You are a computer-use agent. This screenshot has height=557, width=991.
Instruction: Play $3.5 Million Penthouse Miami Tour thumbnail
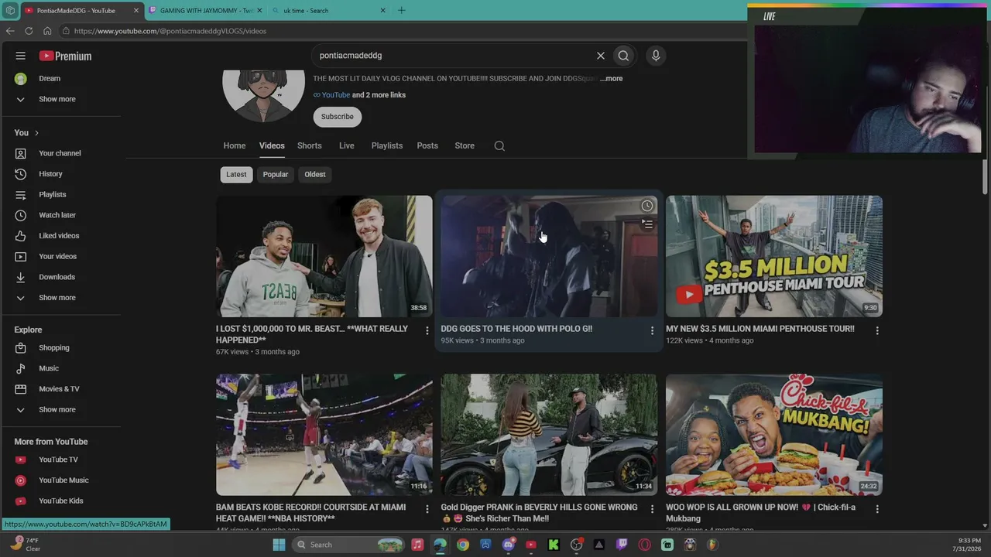coord(774,256)
